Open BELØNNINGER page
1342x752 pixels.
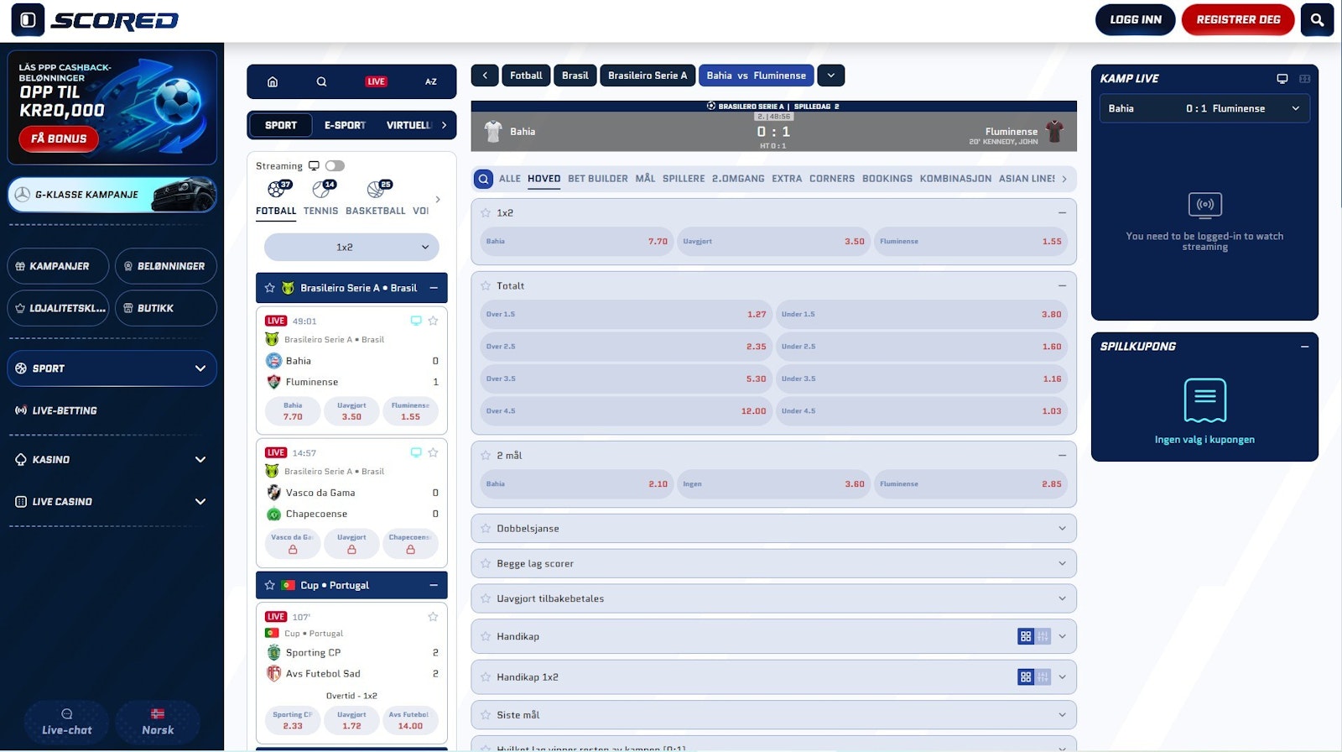point(165,266)
